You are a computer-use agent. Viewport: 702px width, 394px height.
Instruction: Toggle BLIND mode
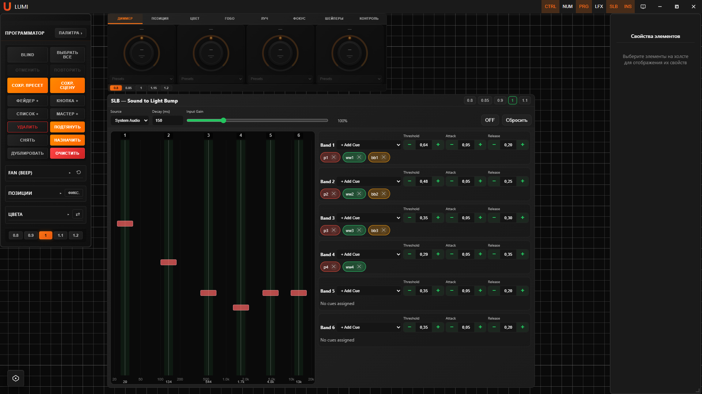pos(27,55)
